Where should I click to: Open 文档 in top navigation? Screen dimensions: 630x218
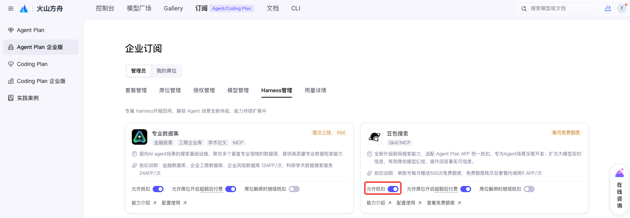(x=273, y=8)
